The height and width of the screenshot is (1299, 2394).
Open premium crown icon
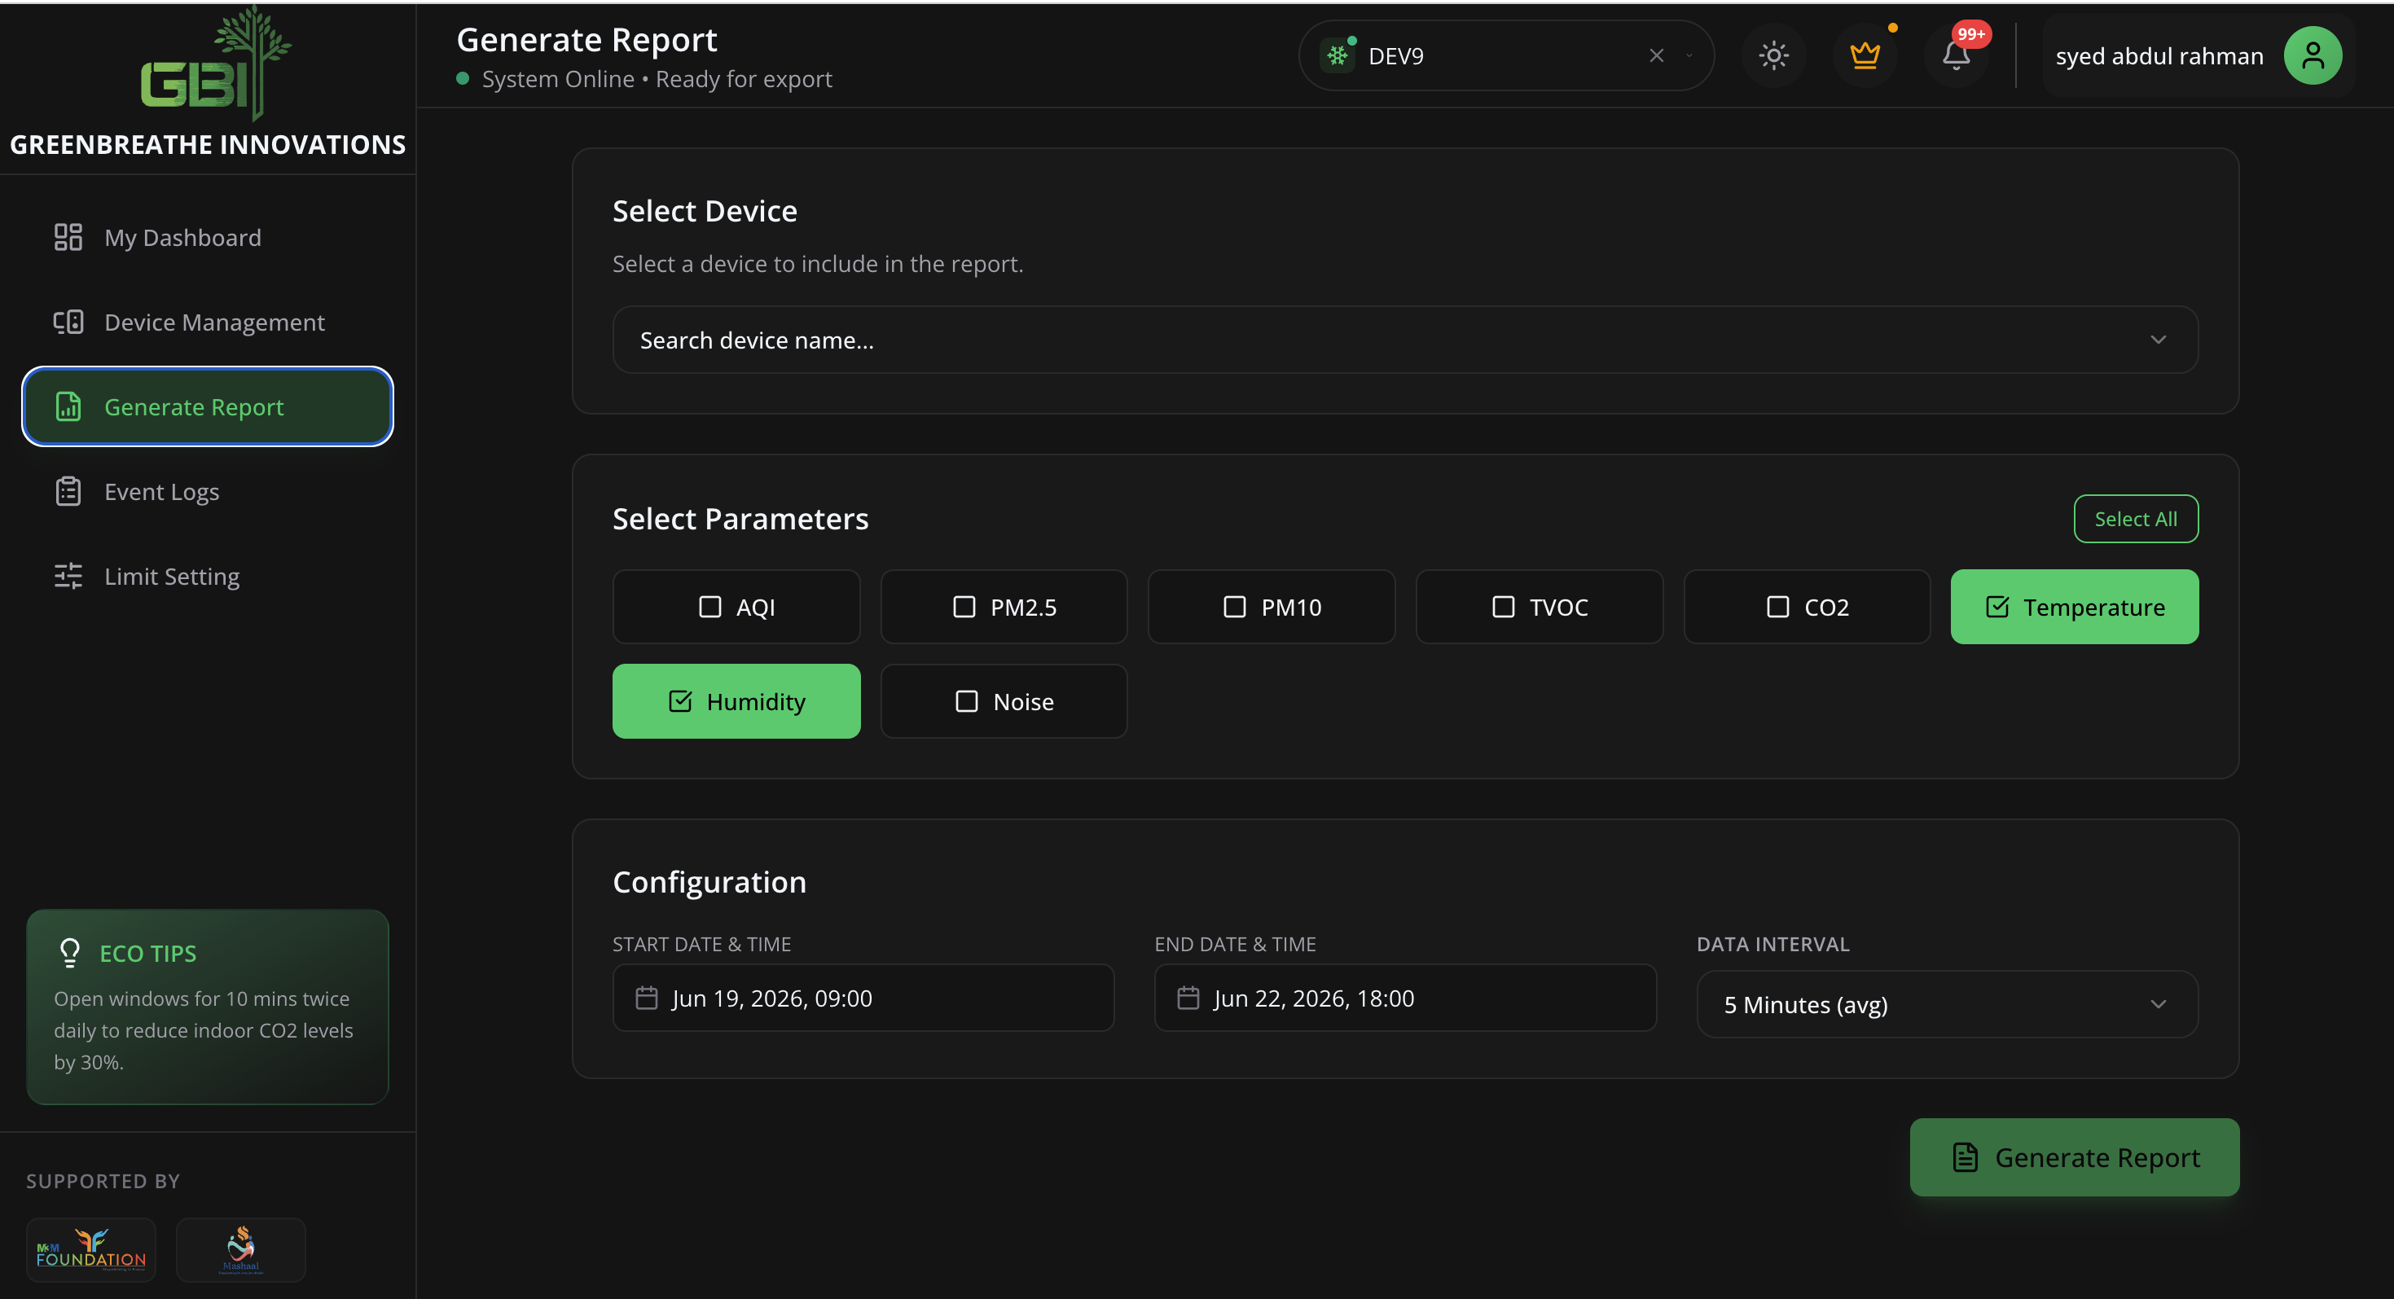coord(1865,55)
